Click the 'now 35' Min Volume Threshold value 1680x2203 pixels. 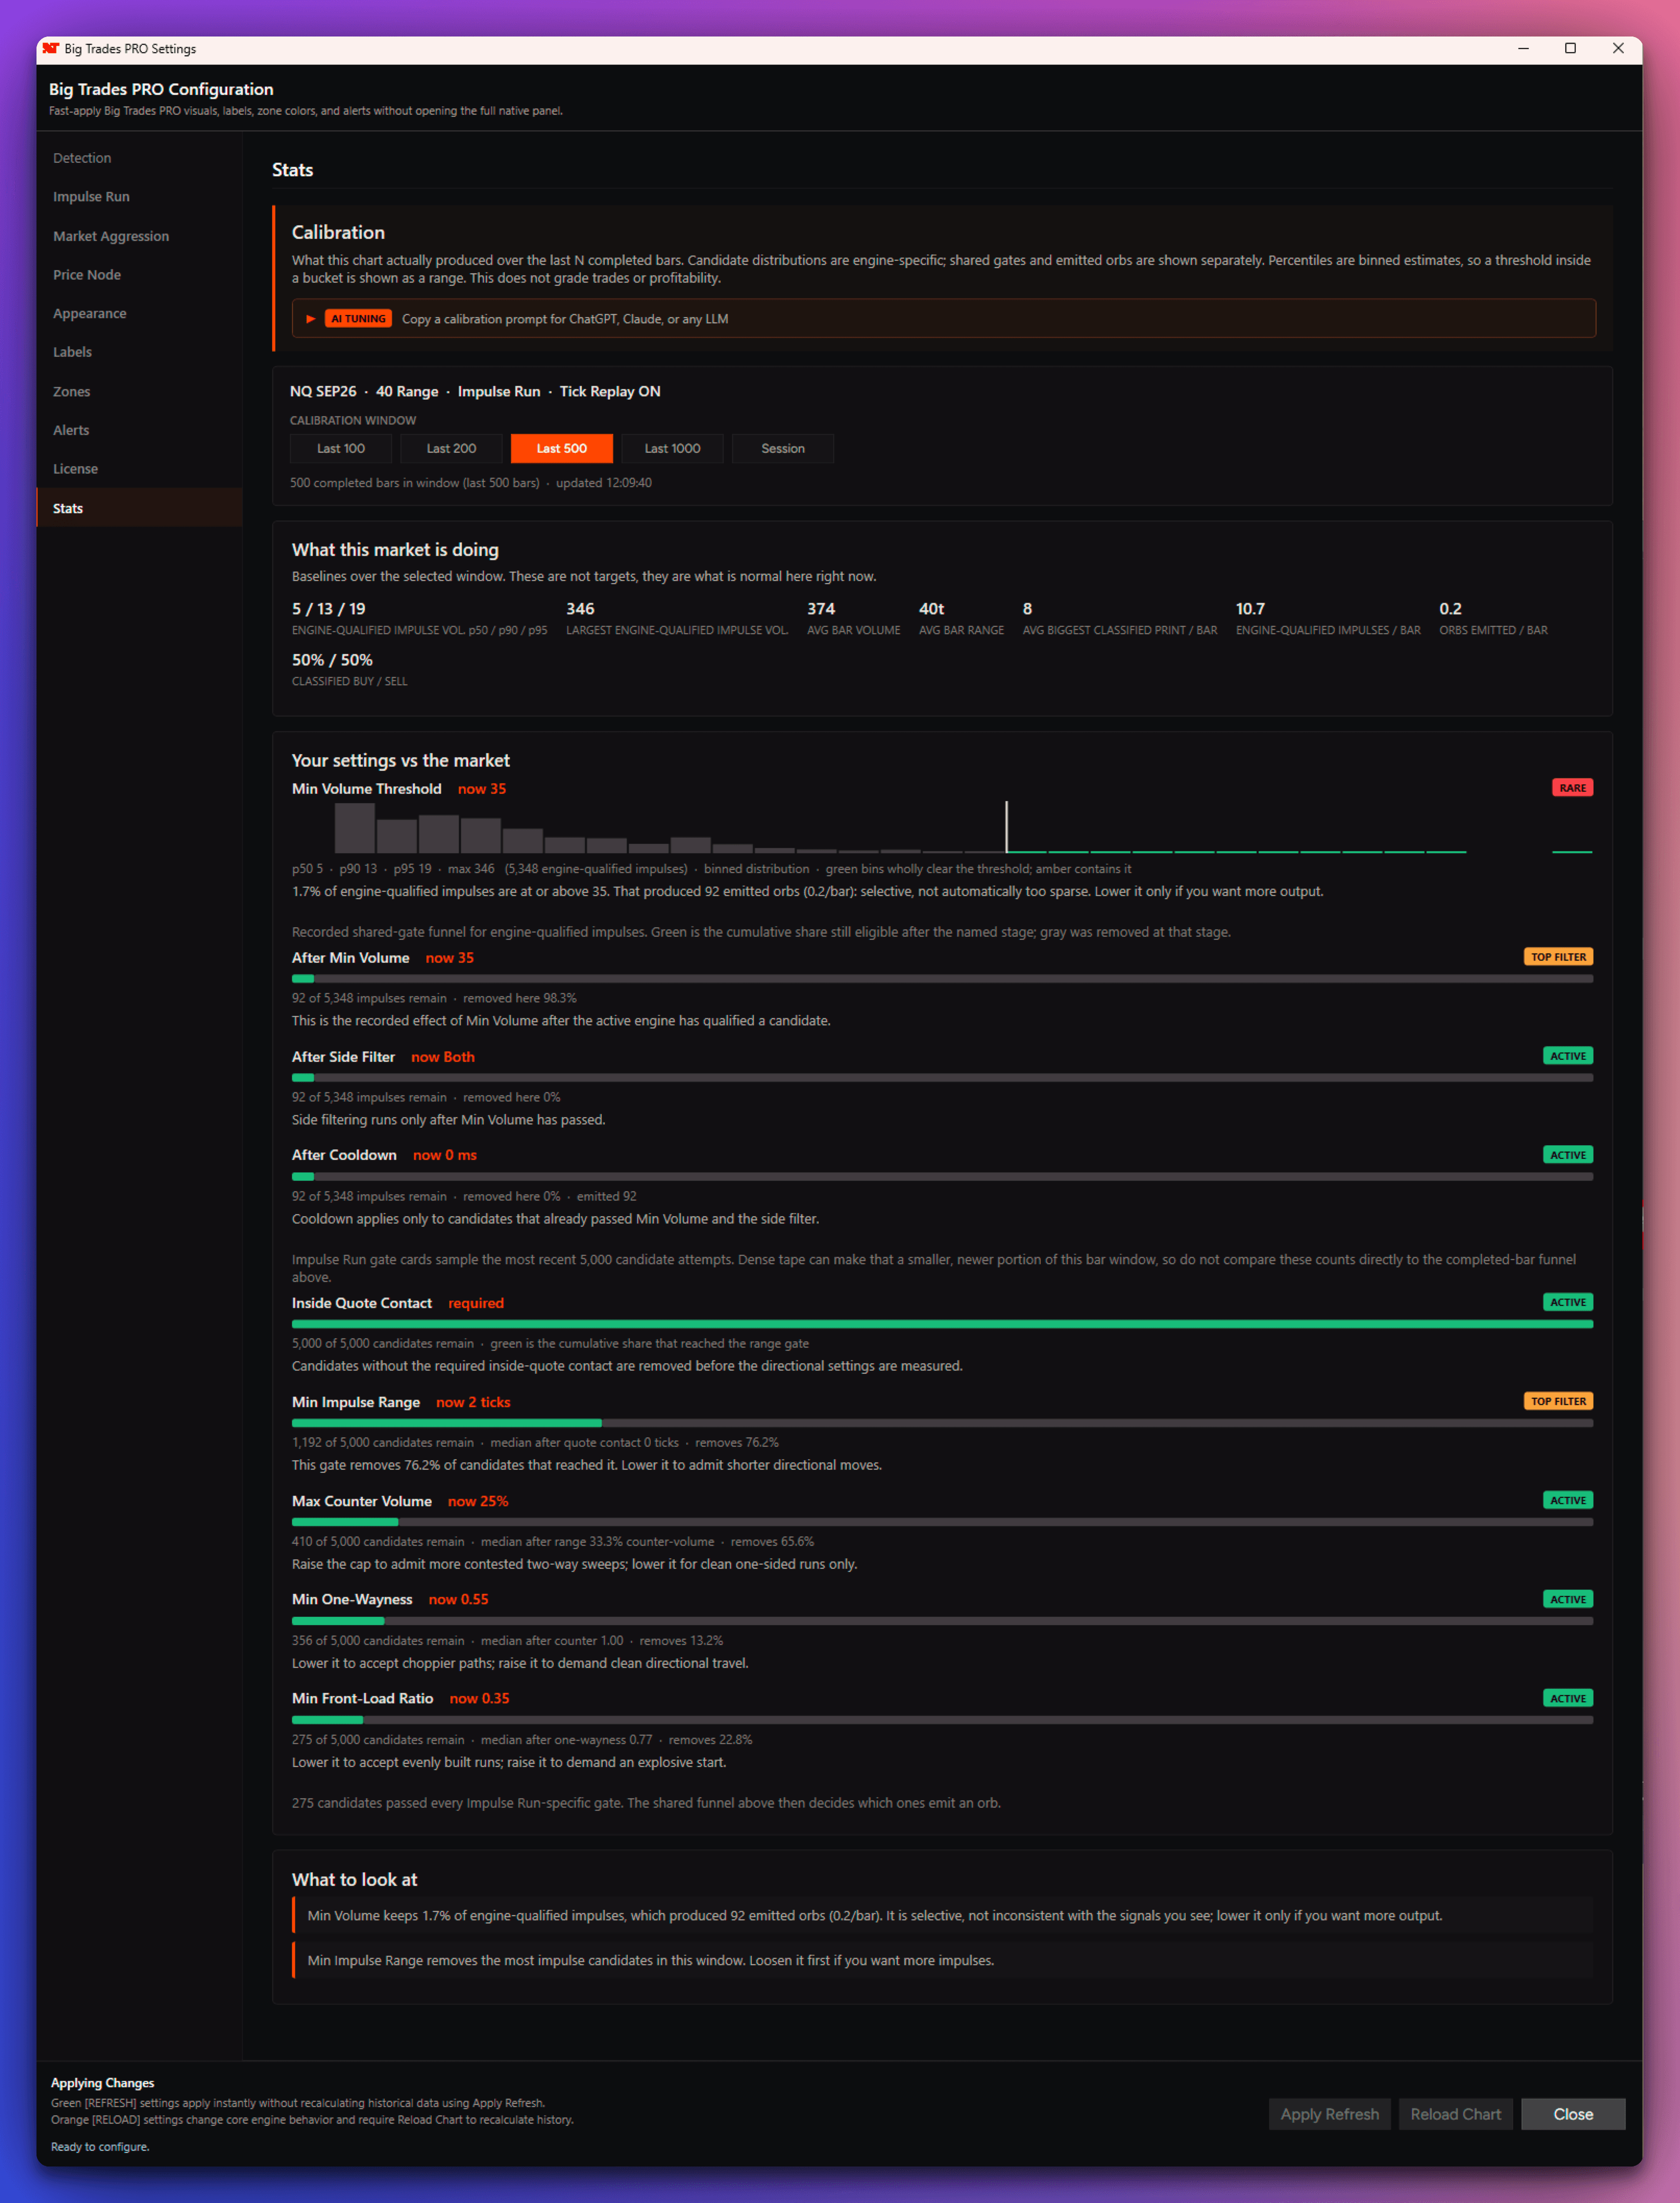(x=482, y=789)
